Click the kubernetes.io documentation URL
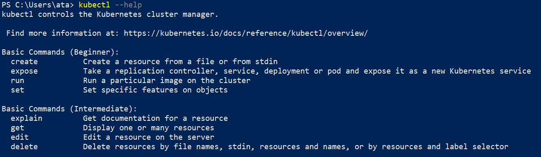The height and width of the screenshot is (157, 541). [x=246, y=33]
